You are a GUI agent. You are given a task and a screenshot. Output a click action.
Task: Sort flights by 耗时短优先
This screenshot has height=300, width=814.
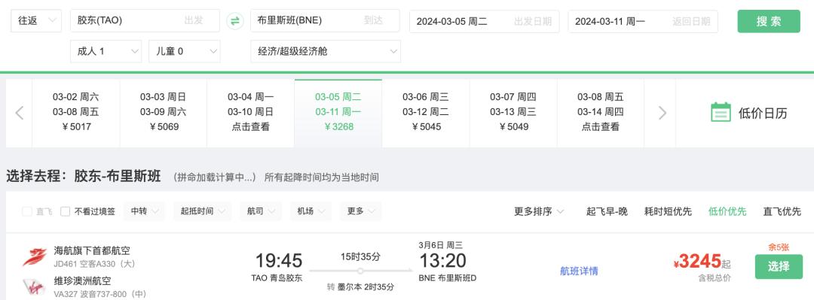coord(668,211)
